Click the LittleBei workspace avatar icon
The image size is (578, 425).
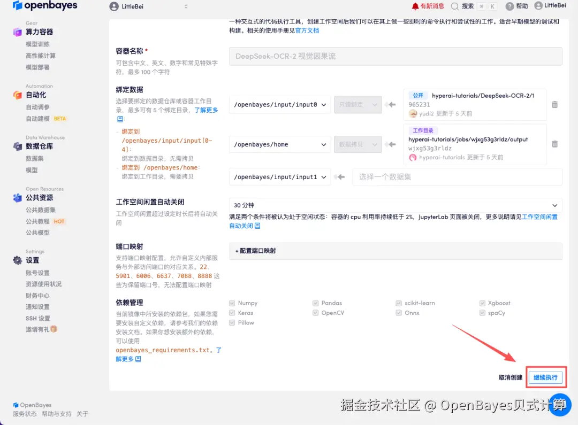point(114,6)
